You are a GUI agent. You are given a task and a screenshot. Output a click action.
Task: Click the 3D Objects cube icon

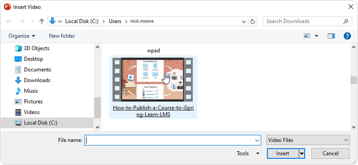coord(18,48)
